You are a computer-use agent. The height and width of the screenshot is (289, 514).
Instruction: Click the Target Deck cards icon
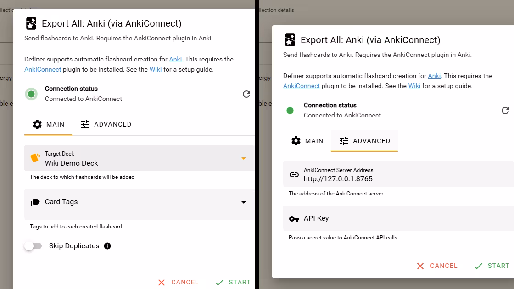[35, 158]
